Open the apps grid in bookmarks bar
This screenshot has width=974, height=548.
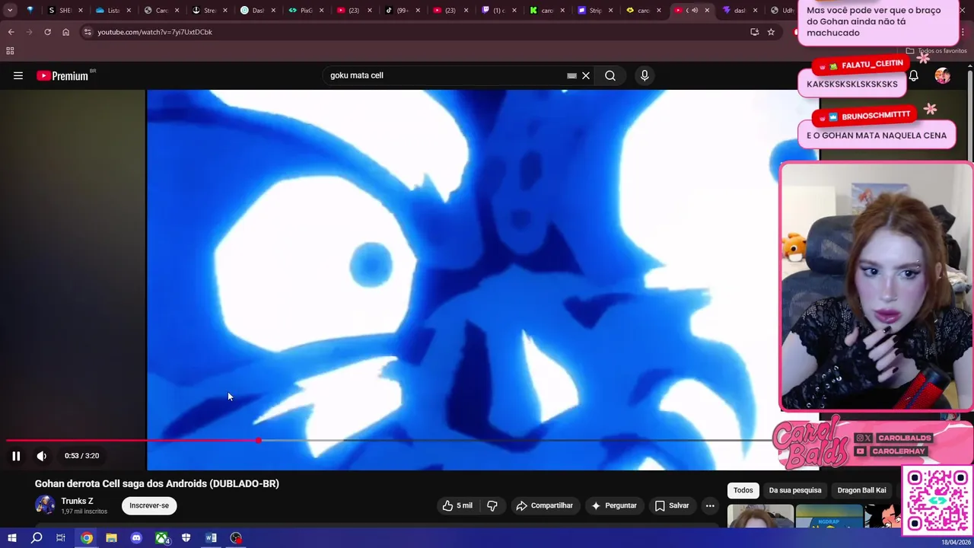(10, 51)
